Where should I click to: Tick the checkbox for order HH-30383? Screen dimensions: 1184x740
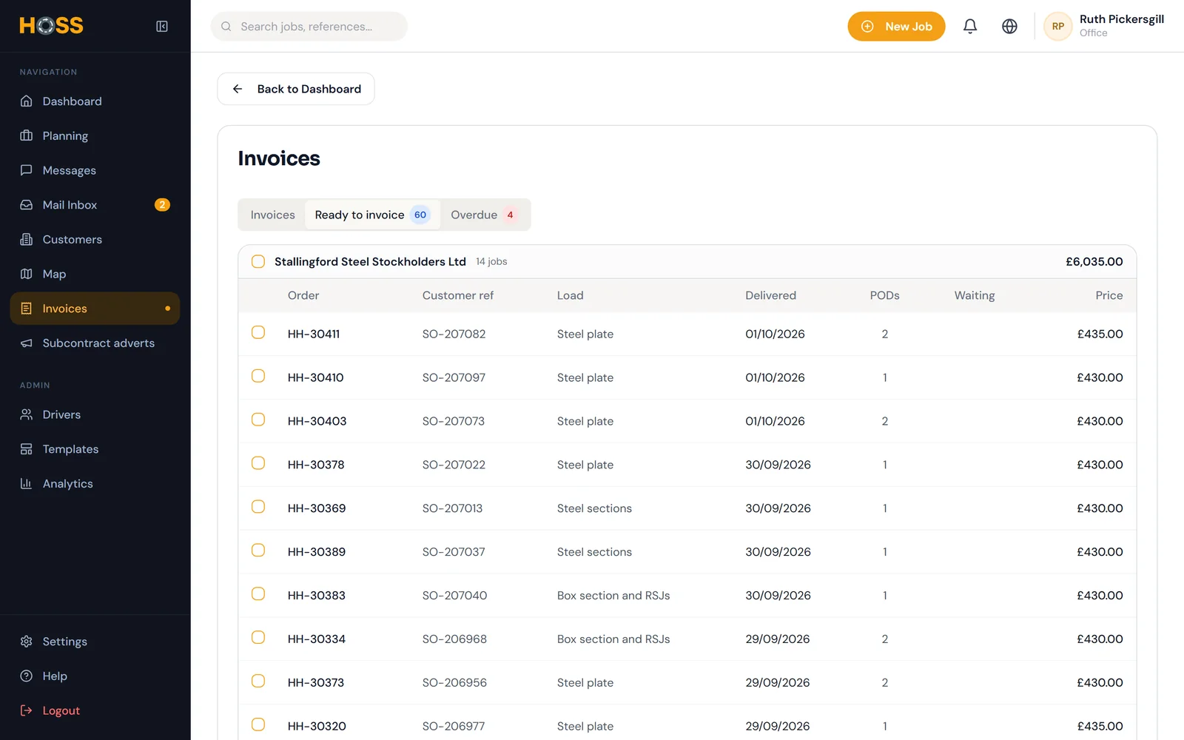click(258, 593)
